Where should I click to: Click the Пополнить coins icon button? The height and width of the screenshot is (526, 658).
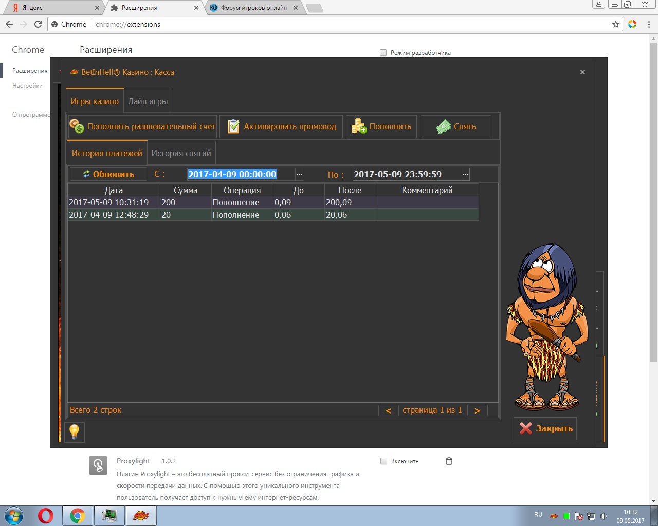pos(381,126)
